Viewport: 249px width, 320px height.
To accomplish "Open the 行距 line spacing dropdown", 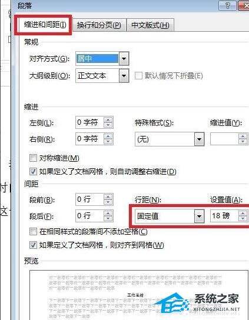I will [199, 216].
